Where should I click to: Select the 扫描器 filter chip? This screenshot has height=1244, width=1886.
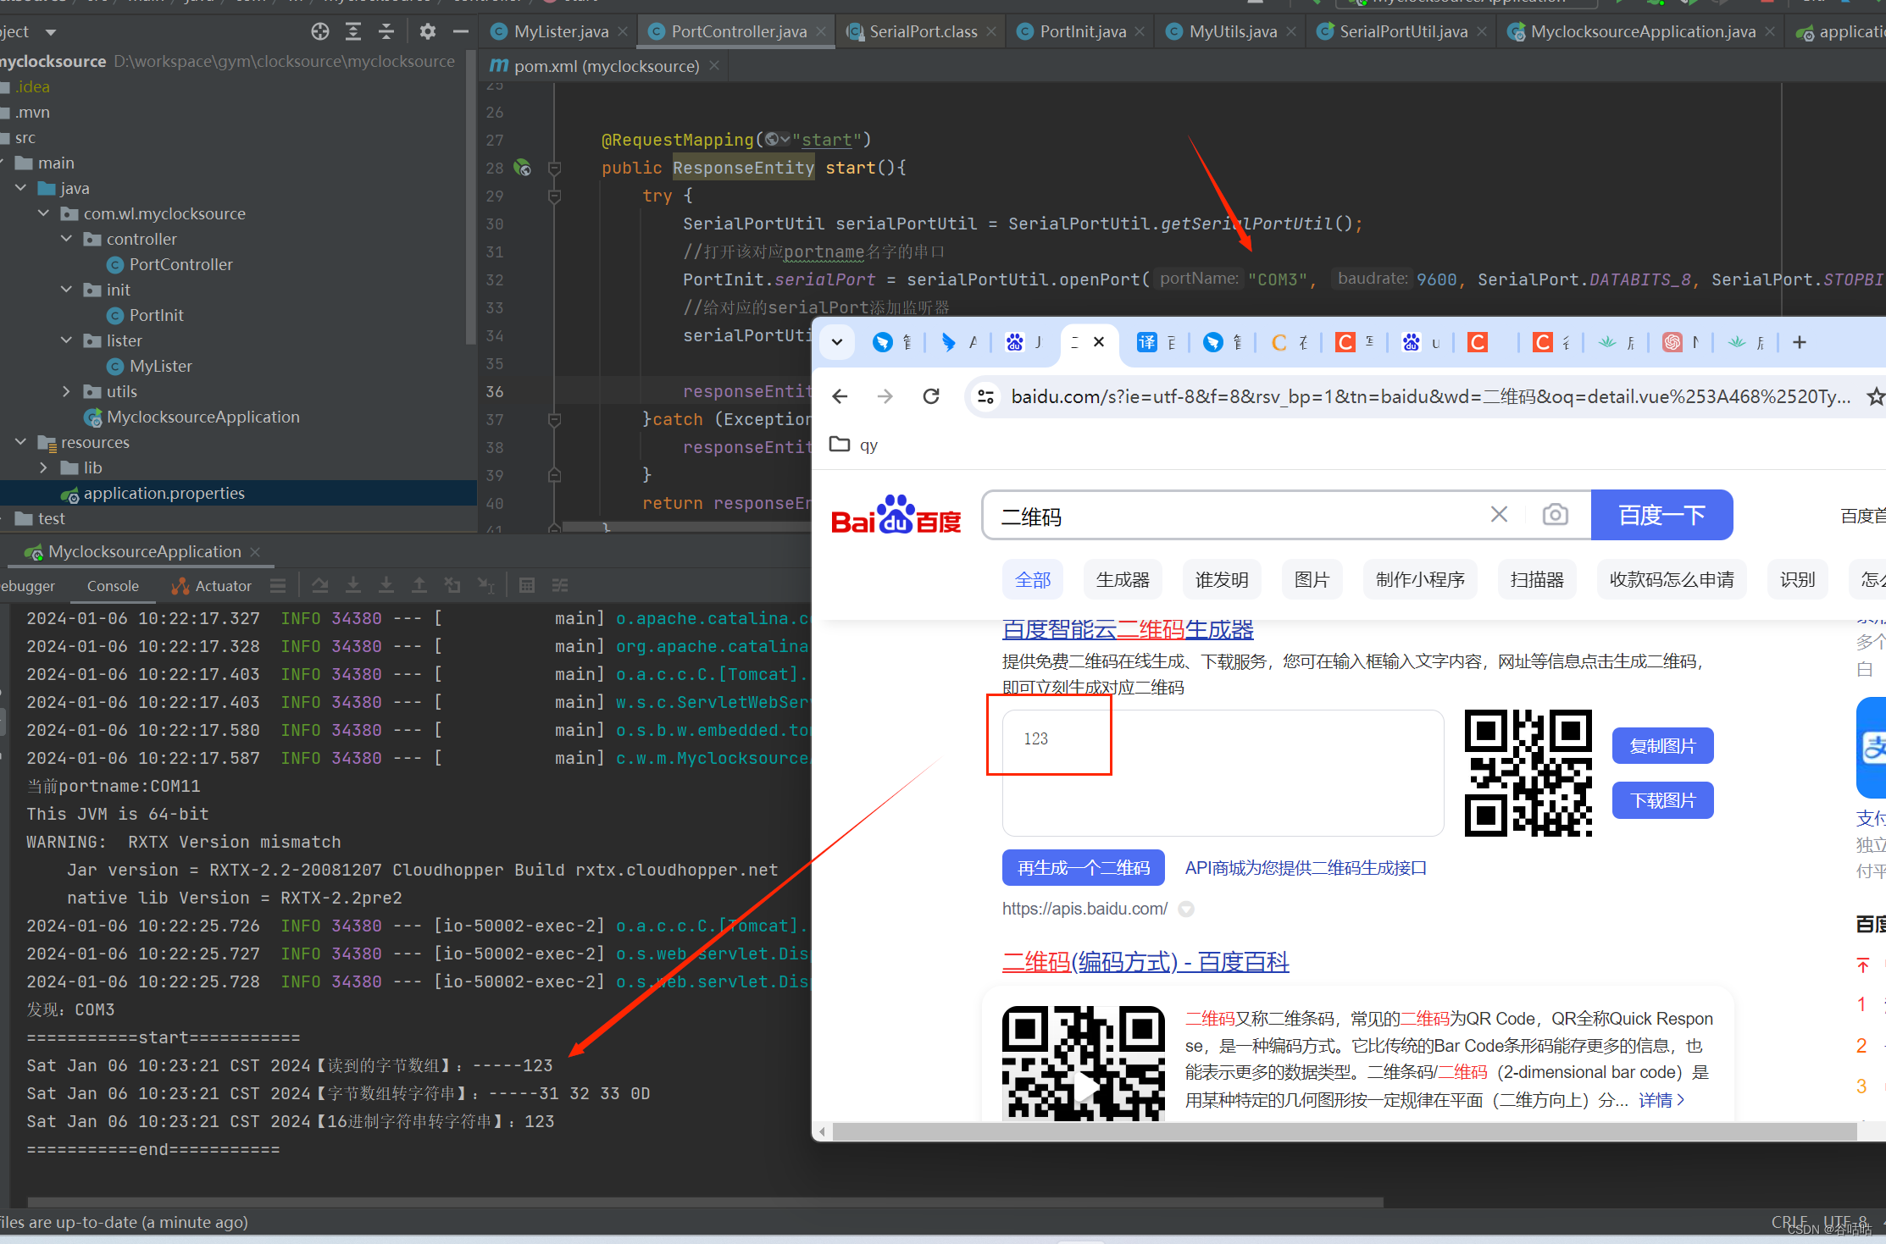(x=1536, y=580)
